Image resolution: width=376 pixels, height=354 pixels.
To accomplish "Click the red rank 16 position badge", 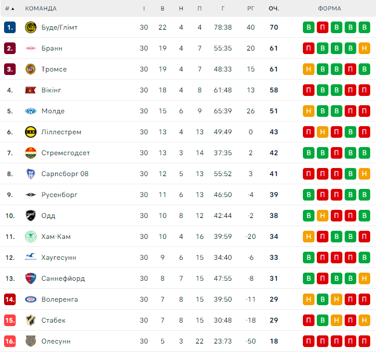I will pyautogui.click(x=10, y=341).
